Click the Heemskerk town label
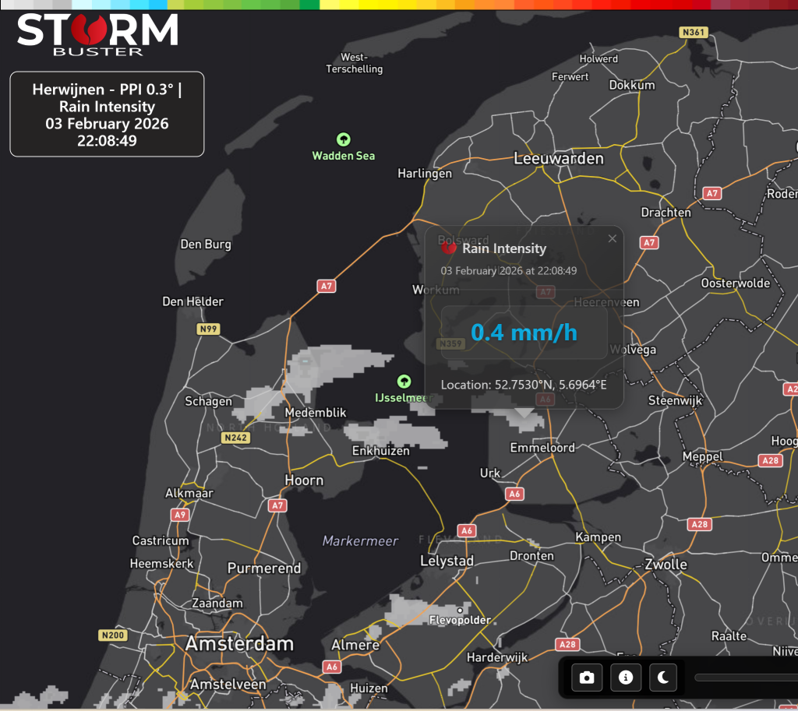Screen dimensions: 798x711 pos(161,564)
